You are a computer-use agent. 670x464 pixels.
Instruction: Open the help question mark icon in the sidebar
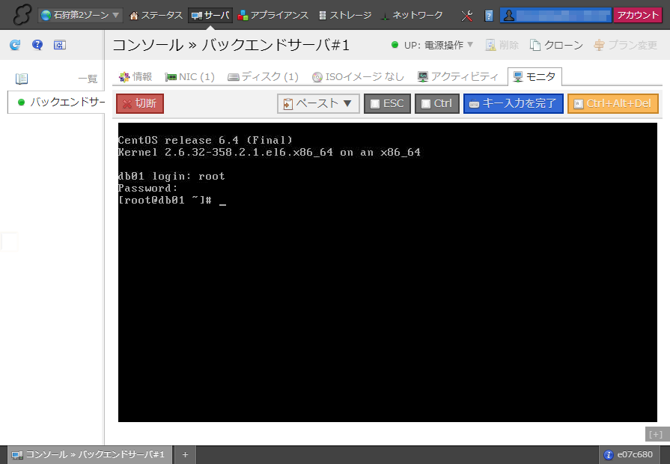click(37, 45)
